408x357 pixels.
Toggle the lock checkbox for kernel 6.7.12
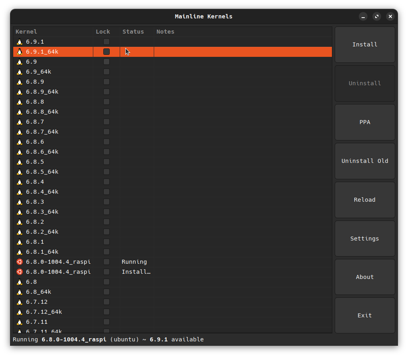[x=107, y=302]
